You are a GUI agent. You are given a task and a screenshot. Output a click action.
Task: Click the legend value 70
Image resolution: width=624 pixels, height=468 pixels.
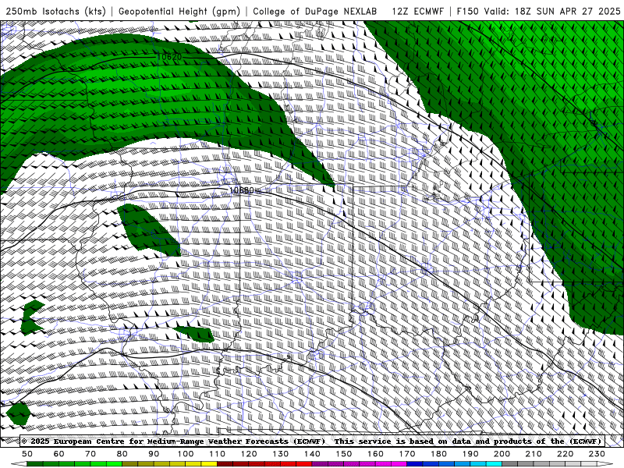90,454
